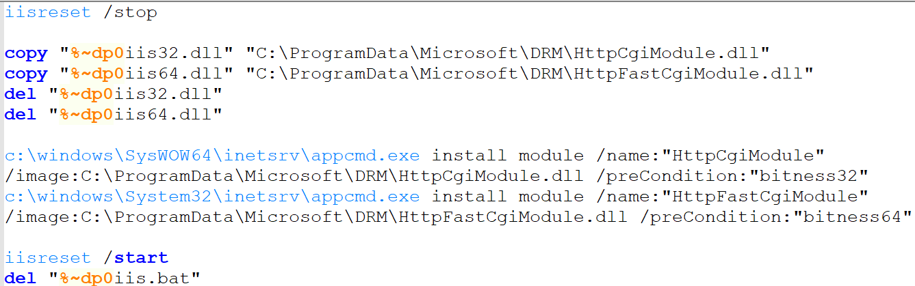Click the word iisreset on the first line

click(x=47, y=12)
